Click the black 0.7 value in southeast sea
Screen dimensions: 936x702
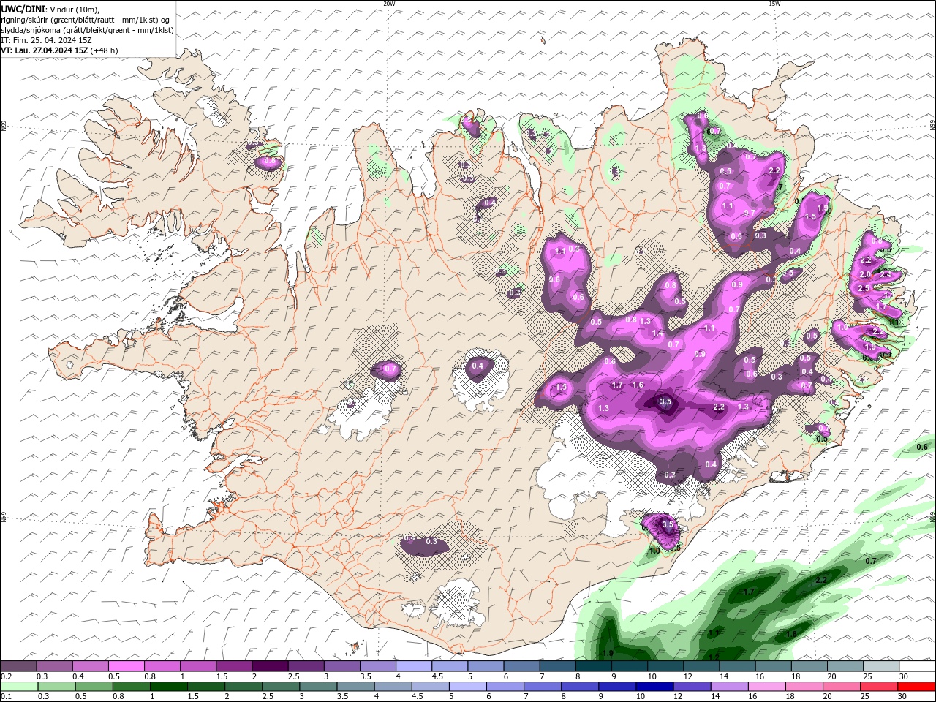[871, 561]
